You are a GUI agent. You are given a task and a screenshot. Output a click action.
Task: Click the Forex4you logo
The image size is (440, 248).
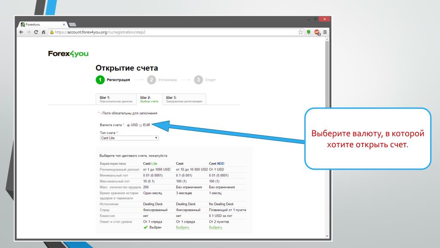pyautogui.click(x=68, y=54)
